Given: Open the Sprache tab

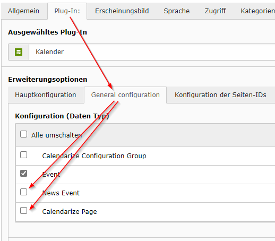Looking at the screenshot, I should coord(177,11).
